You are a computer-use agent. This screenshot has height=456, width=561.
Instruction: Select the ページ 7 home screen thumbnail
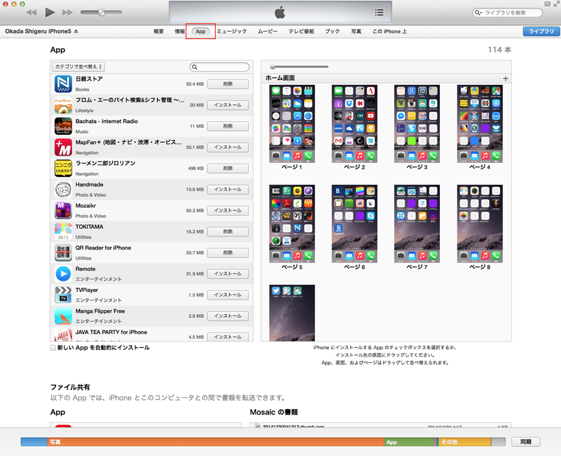417,224
